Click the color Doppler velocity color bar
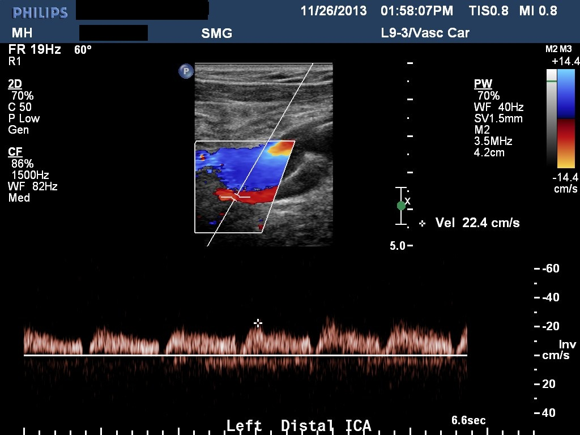This screenshot has width=580, height=435. tap(566, 119)
